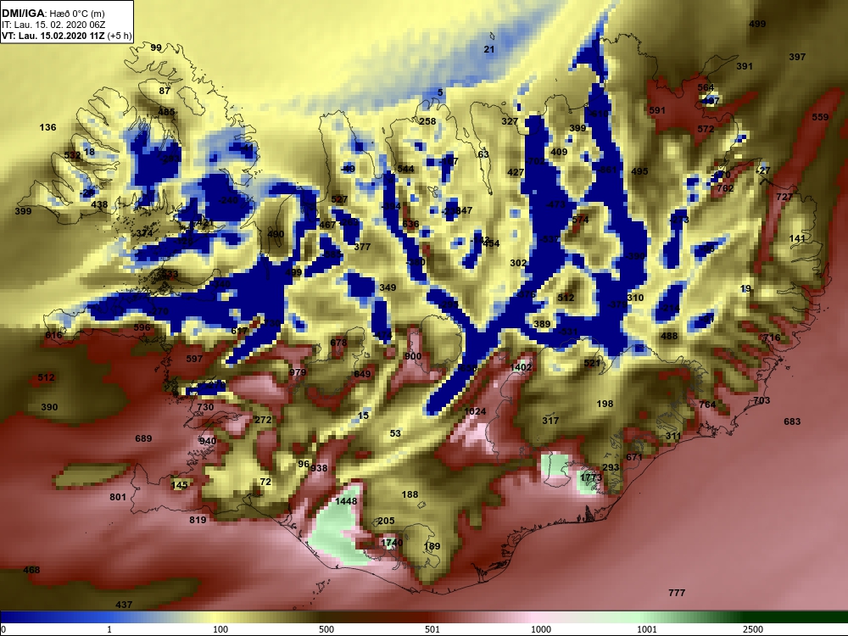The height and width of the screenshot is (636, 848).
Task: Click the map value '258'
Action: [427, 121]
